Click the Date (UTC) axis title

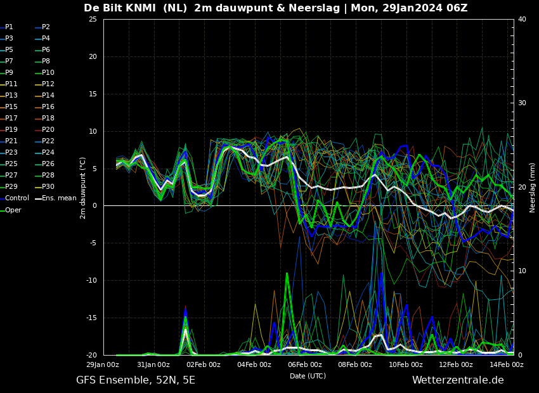[x=308, y=376]
